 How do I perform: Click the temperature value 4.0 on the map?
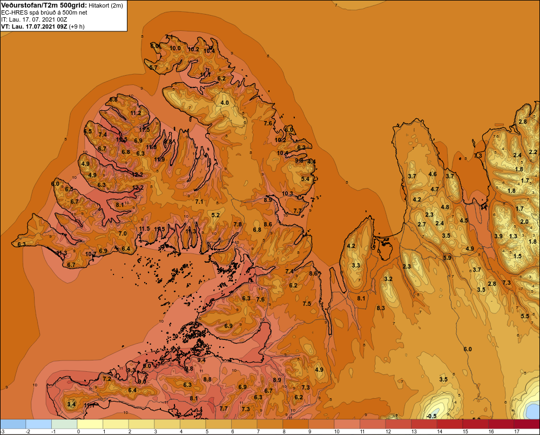225,103
